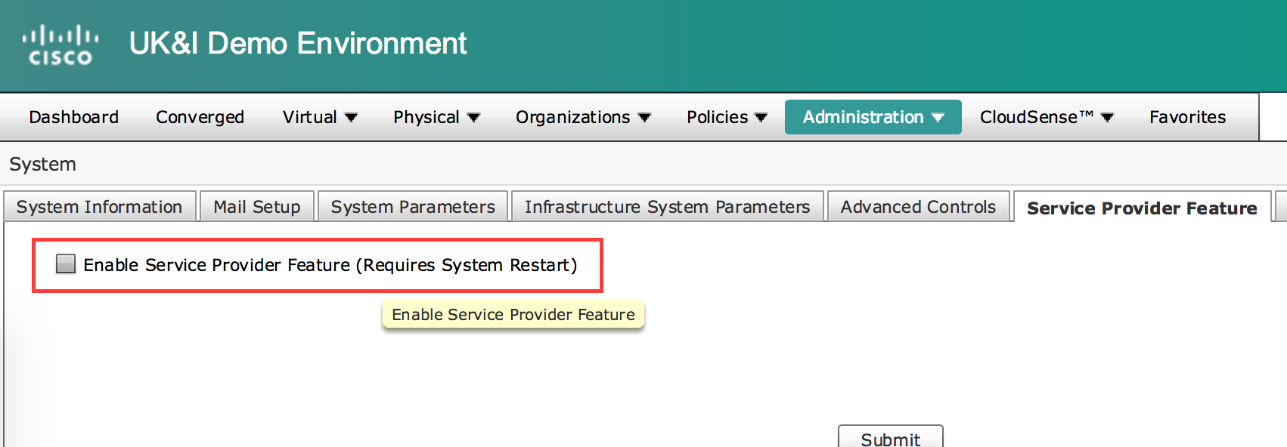Click the Submit button
Screen dimensions: 1287x447
(x=891, y=438)
